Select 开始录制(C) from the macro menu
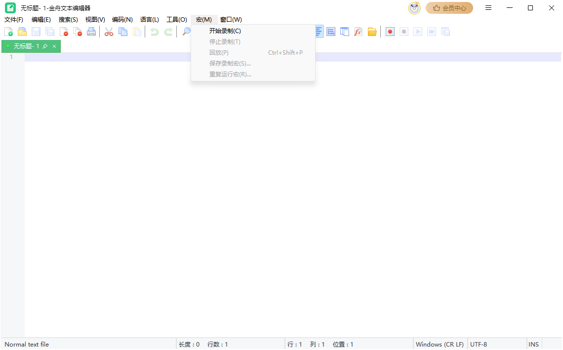 pyautogui.click(x=253, y=31)
